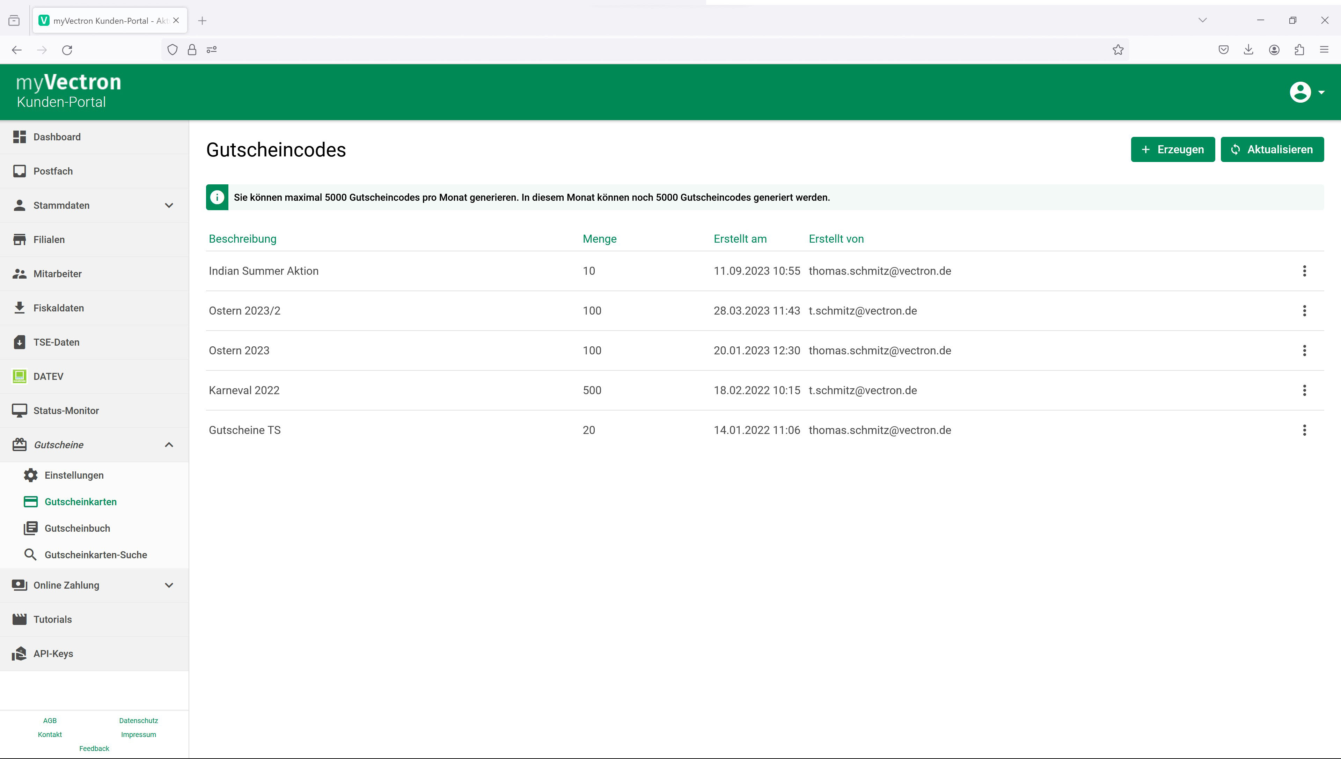Screen dimensions: 1341x759
Task: Open Filialen store icon
Action: (19, 240)
